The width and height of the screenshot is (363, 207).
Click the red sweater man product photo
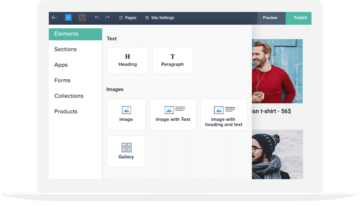click(277, 71)
